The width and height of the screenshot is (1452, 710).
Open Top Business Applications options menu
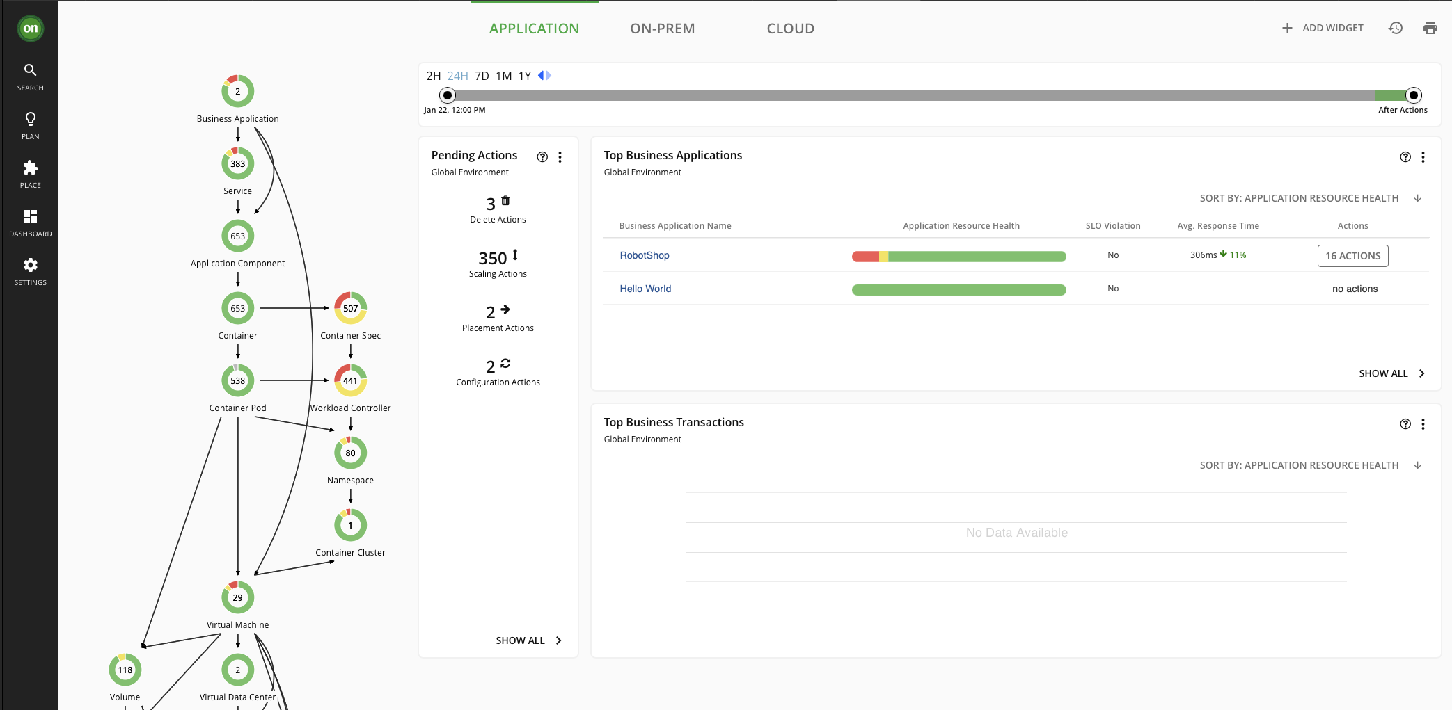tap(1423, 157)
